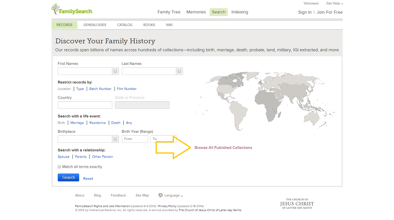The image size is (394, 220).
Task: Add a Parents relationship search
Action: coord(81,157)
